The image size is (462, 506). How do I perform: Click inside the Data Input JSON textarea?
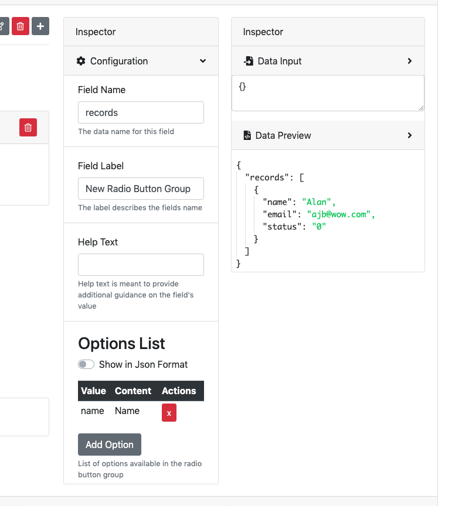pos(328,94)
